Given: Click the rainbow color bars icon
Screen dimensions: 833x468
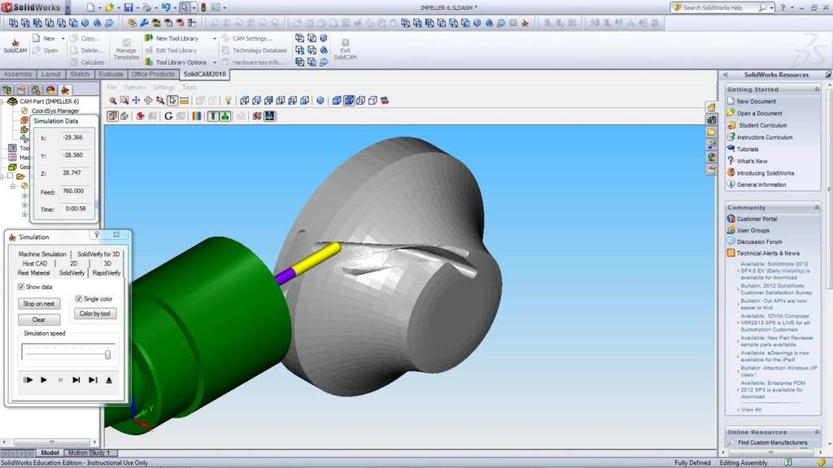Looking at the screenshot, I should click(x=197, y=116).
